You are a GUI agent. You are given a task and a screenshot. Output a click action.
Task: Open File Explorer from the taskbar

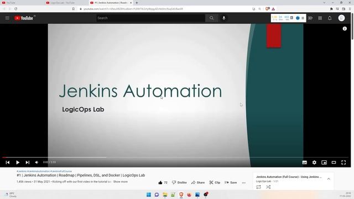(165, 195)
